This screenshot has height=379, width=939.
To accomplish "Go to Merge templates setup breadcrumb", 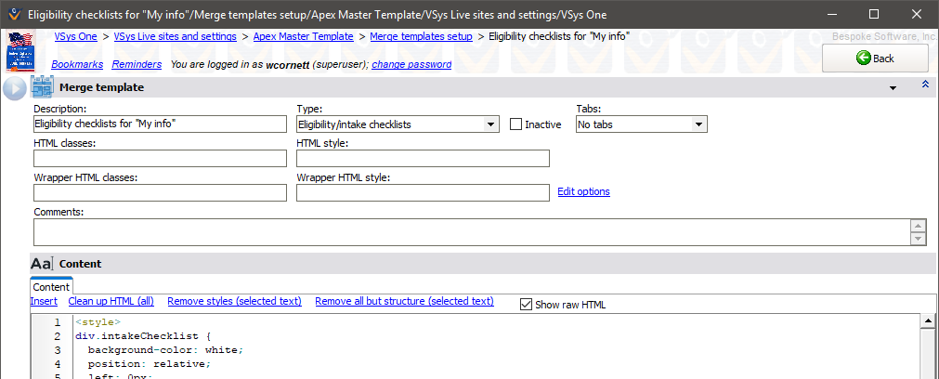I will [421, 36].
